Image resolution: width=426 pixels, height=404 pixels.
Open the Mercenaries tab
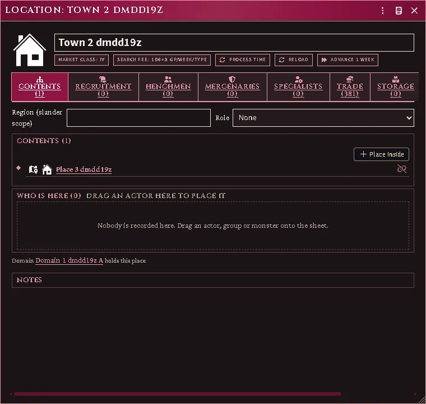tap(232, 87)
